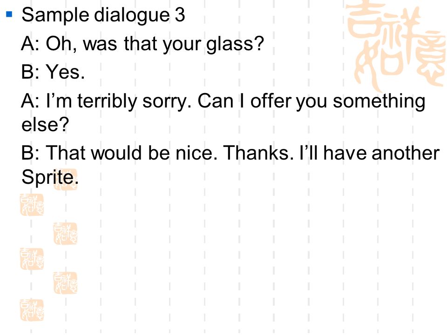Select the word "else?"
This screenshot has height=335, width=447.
[x=45, y=124]
